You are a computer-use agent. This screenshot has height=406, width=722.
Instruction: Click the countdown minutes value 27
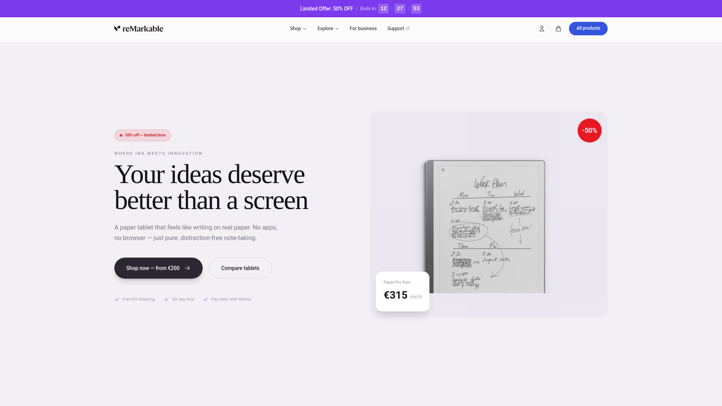400,9
